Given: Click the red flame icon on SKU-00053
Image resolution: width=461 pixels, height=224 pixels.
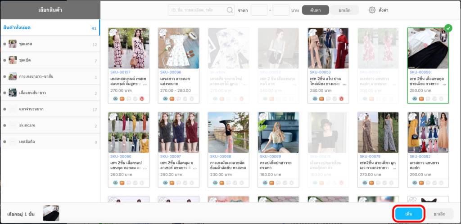Looking at the screenshot, I should (341, 99).
